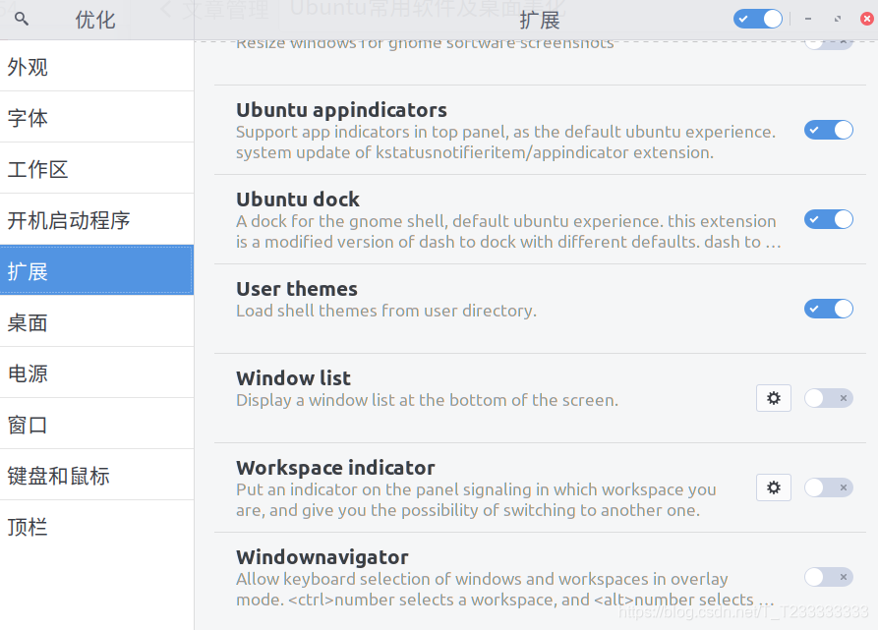Open 工作区 sidebar section
Screen dimensions: 878x630
pyautogui.click(x=97, y=168)
